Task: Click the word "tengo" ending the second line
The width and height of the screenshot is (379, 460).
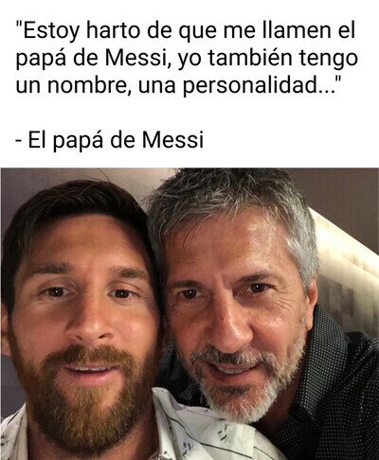Action: pos(329,60)
